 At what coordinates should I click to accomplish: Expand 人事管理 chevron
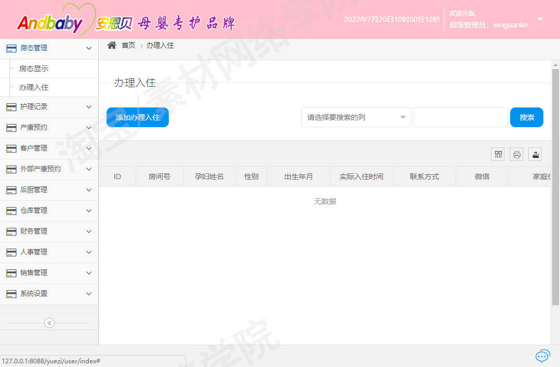pos(89,252)
